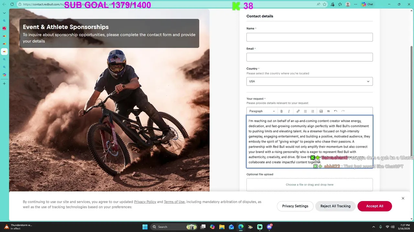Open Task View on taskbar
The height and width of the screenshot is (232, 414).
click(x=203, y=227)
